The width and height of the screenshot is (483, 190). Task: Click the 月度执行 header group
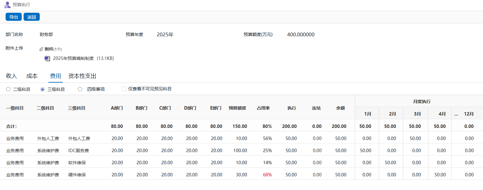(422, 102)
